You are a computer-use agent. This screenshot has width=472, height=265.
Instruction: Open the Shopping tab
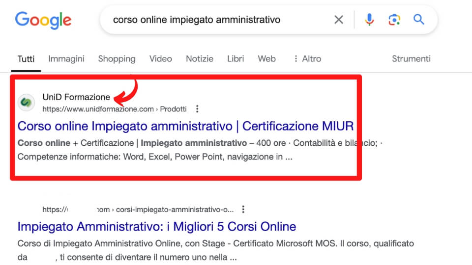tap(117, 59)
